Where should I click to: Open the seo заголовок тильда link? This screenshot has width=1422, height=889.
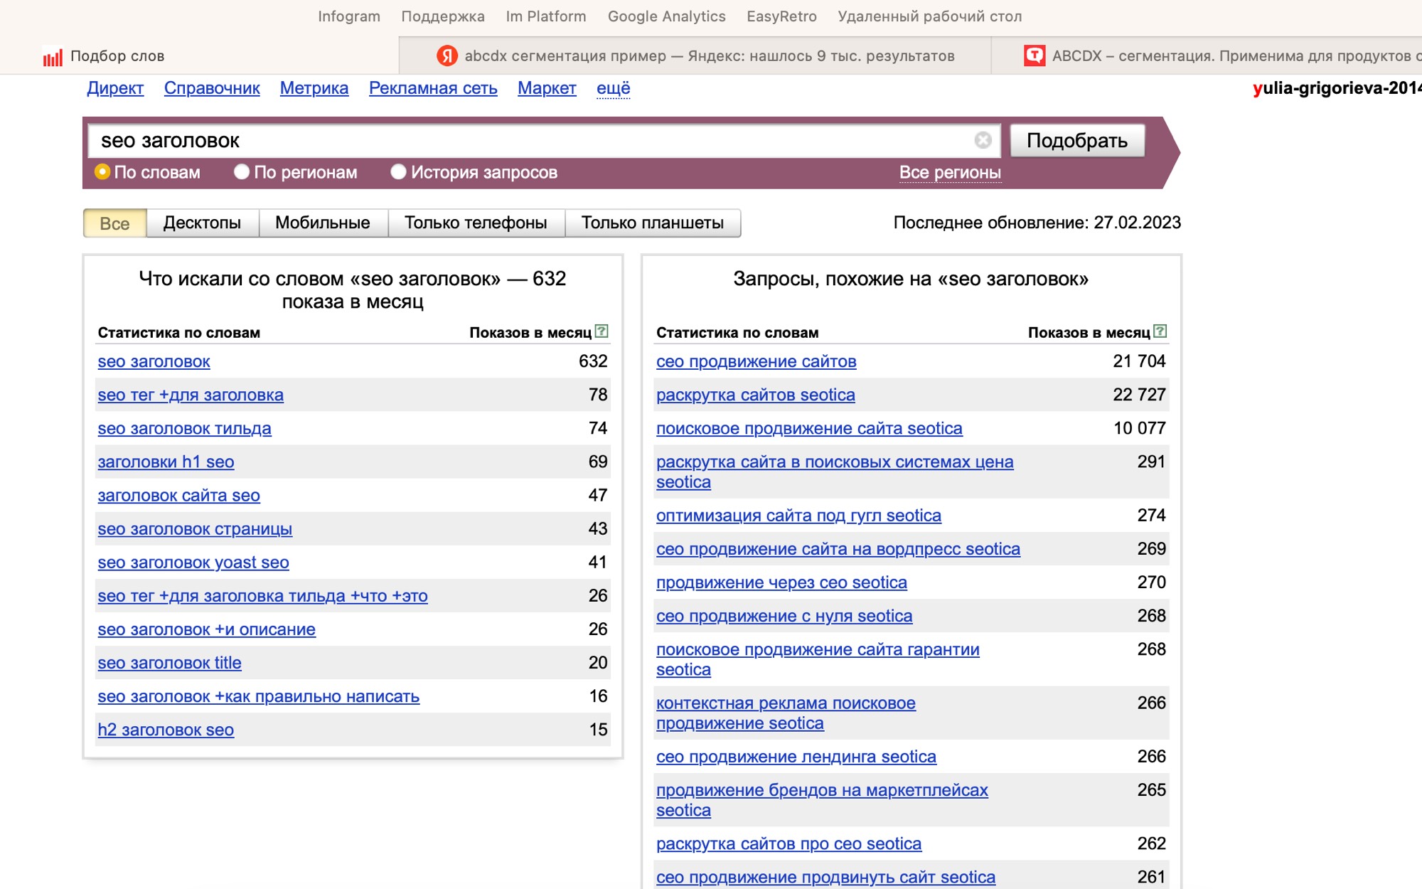pyautogui.click(x=184, y=428)
